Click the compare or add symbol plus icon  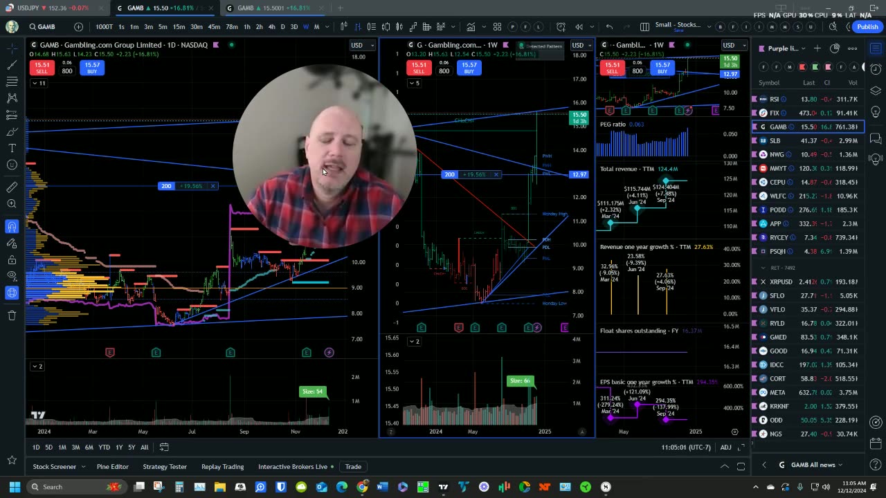point(78,27)
